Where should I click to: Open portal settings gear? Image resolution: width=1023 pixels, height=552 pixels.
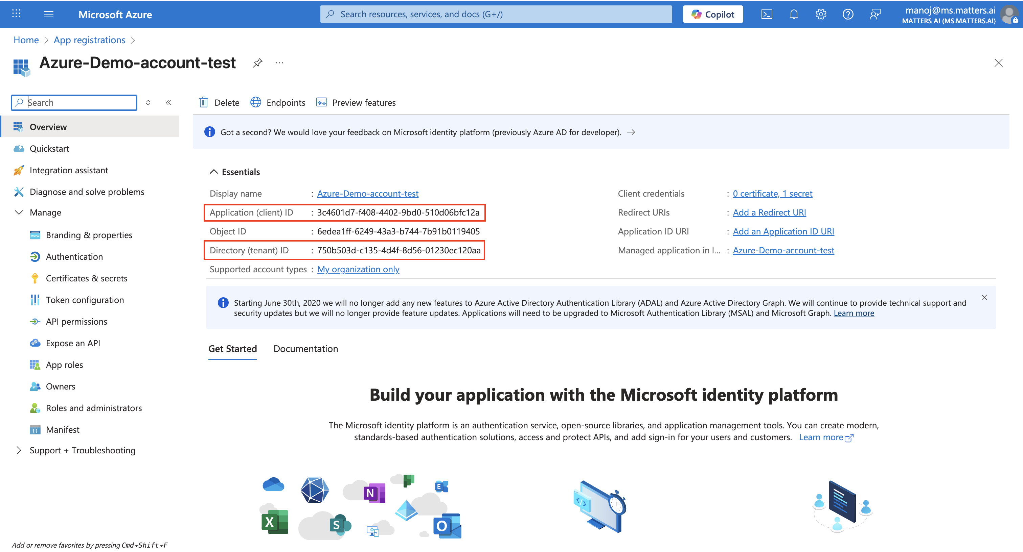pos(820,14)
